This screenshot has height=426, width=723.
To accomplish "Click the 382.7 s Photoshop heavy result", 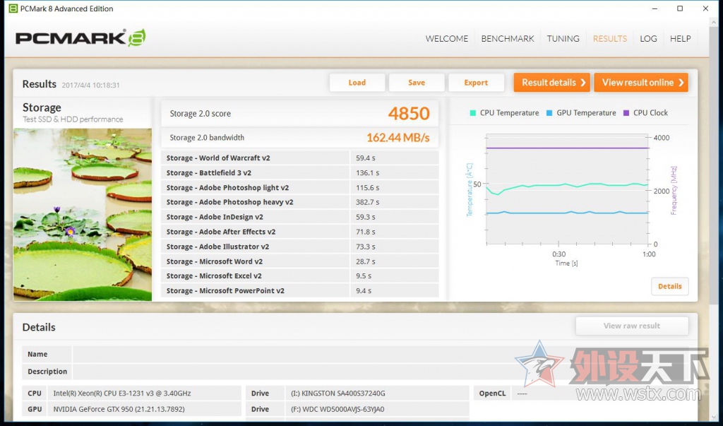I will click(367, 202).
